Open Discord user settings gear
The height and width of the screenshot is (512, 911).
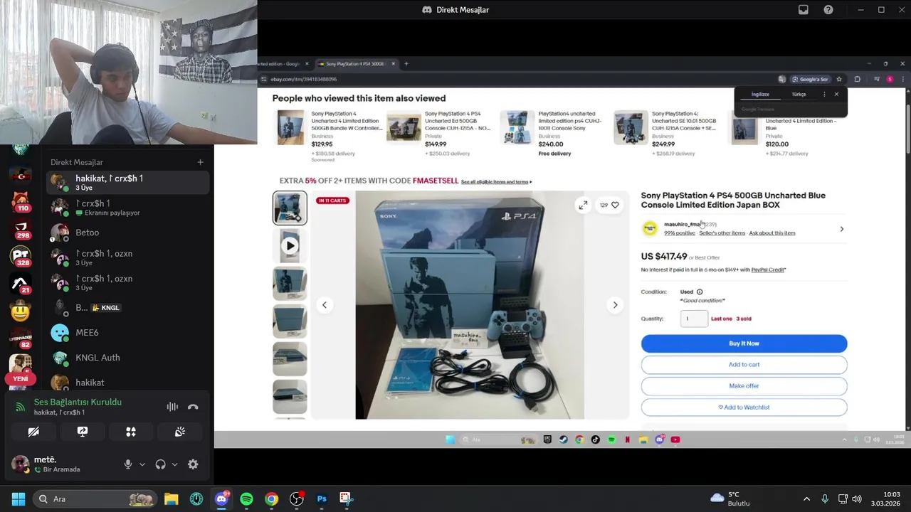193,464
